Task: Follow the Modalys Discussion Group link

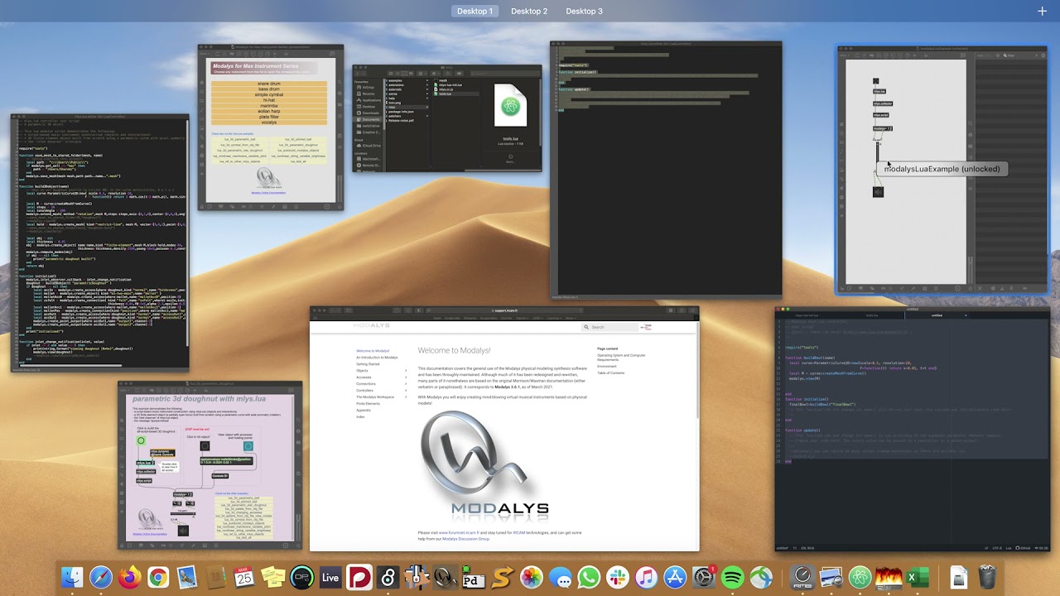Action: [465, 539]
